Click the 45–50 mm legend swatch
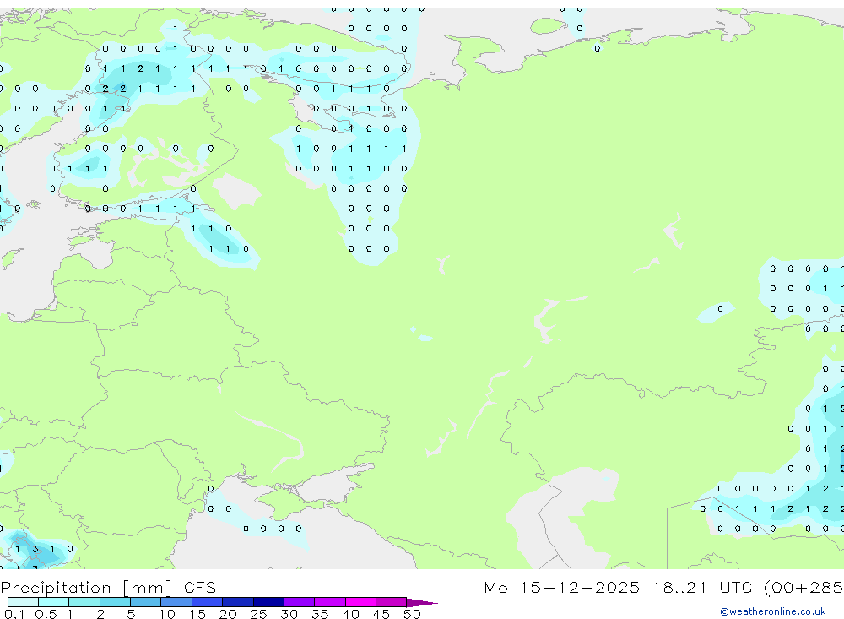Viewport: 844px width, 619px height. (392, 602)
